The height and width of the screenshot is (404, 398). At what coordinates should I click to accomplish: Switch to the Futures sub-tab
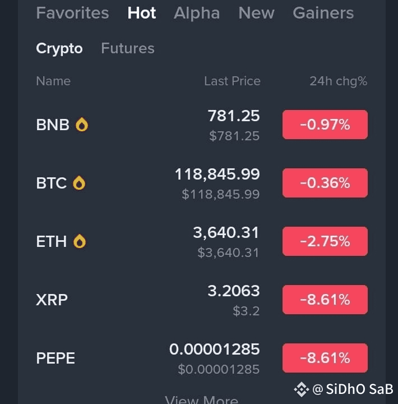[x=127, y=49]
